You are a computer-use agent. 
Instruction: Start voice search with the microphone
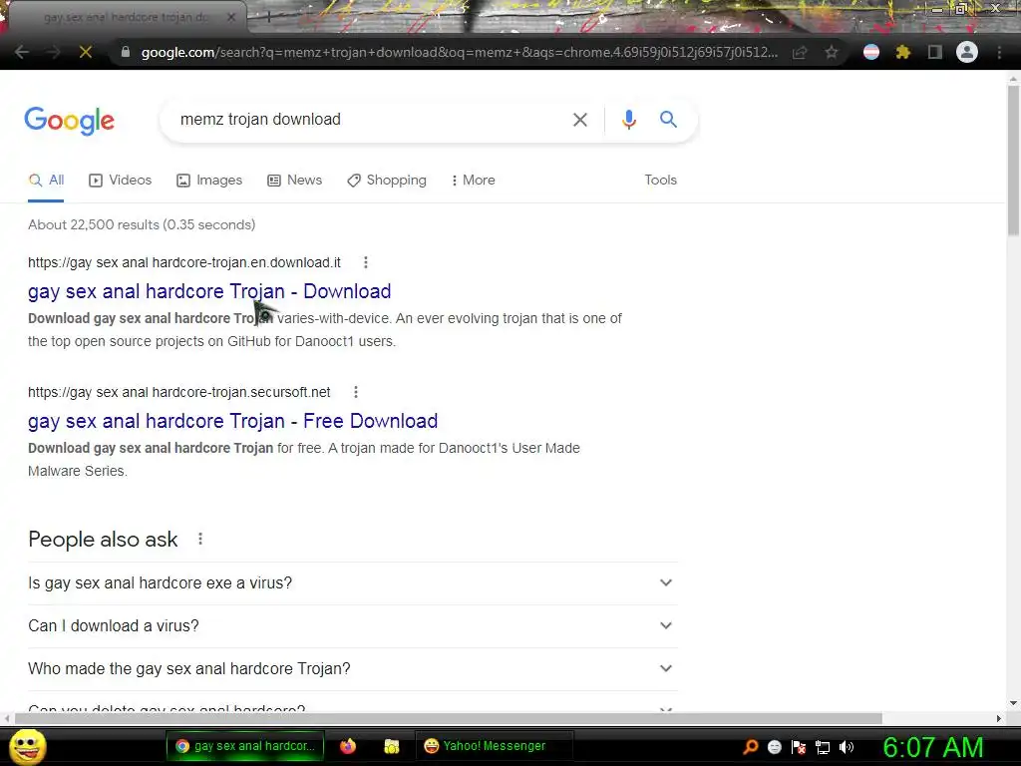coord(628,120)
